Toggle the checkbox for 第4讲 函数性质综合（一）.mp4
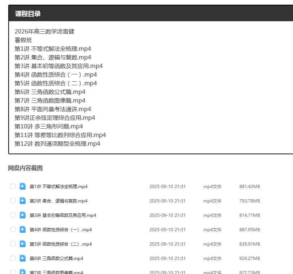 point(13,229)
